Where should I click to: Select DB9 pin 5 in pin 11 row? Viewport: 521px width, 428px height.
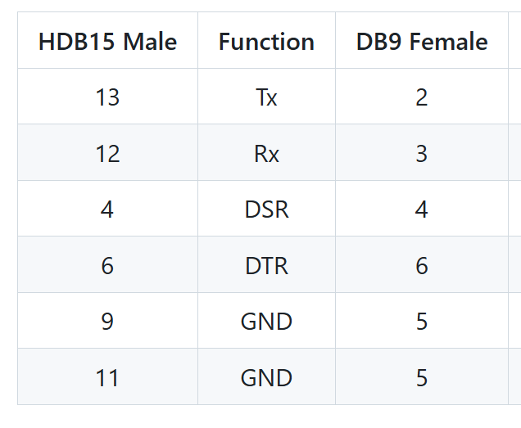click(422, 377)
